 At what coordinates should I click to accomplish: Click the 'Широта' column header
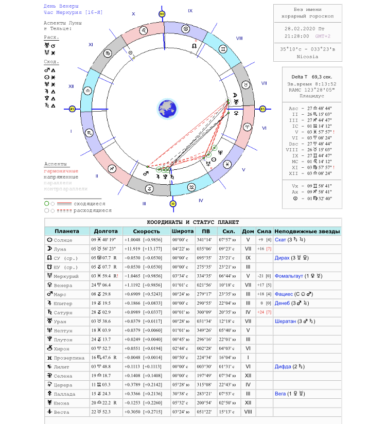click(183, 231)
